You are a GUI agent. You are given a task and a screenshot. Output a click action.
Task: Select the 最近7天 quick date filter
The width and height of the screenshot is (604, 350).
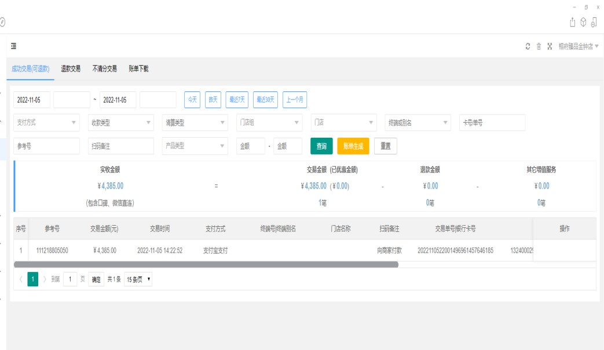(237, 100)
